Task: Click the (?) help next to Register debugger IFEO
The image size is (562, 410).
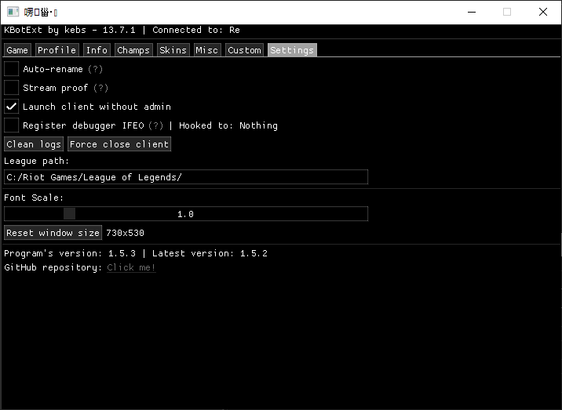Action: click(x=156, y=125)
